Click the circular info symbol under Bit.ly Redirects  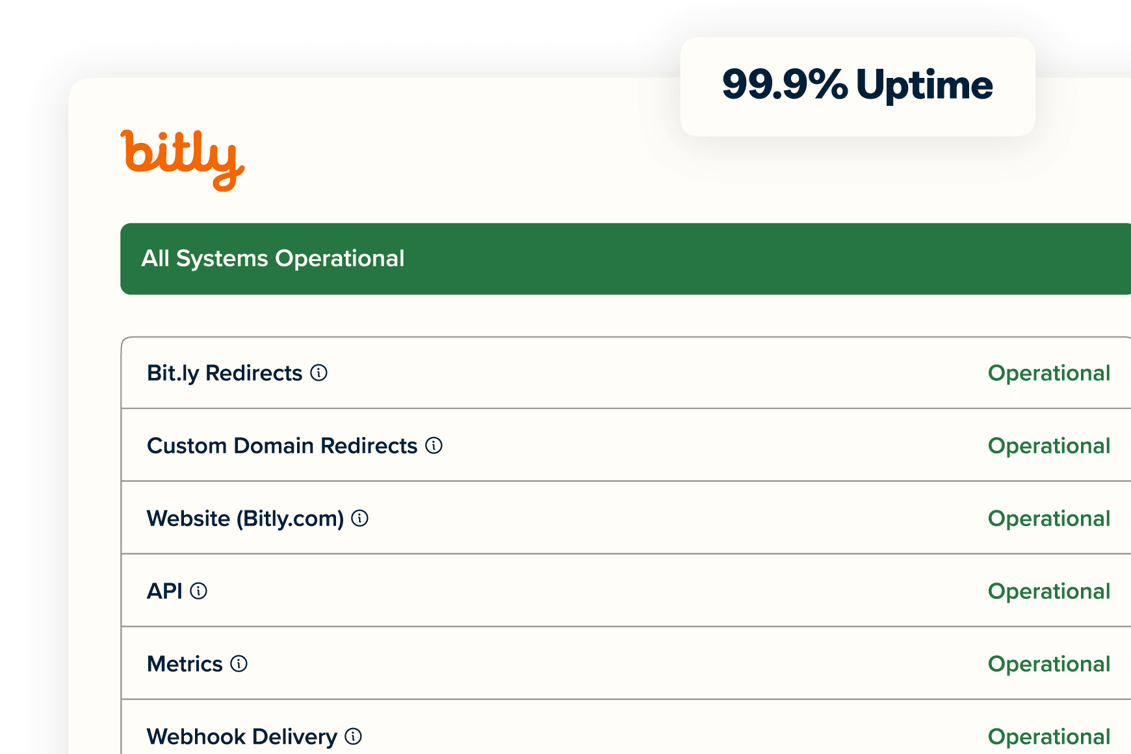318,373
